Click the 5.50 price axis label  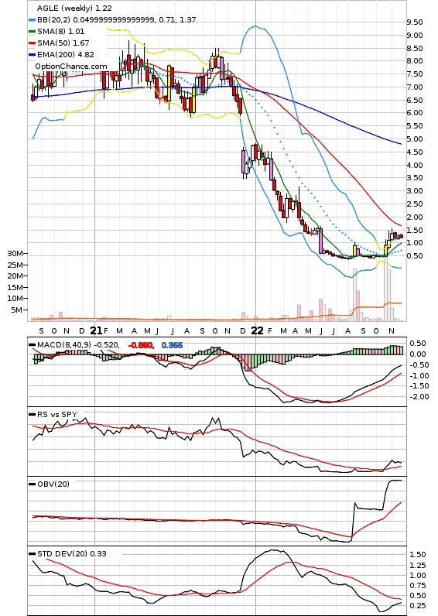coord(415,126)
